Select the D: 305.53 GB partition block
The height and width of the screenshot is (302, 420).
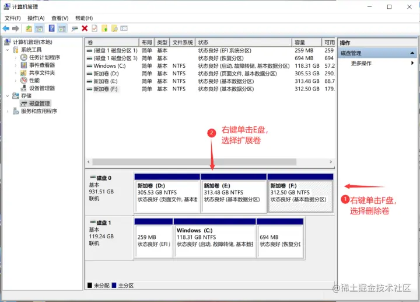click(167, 193)
